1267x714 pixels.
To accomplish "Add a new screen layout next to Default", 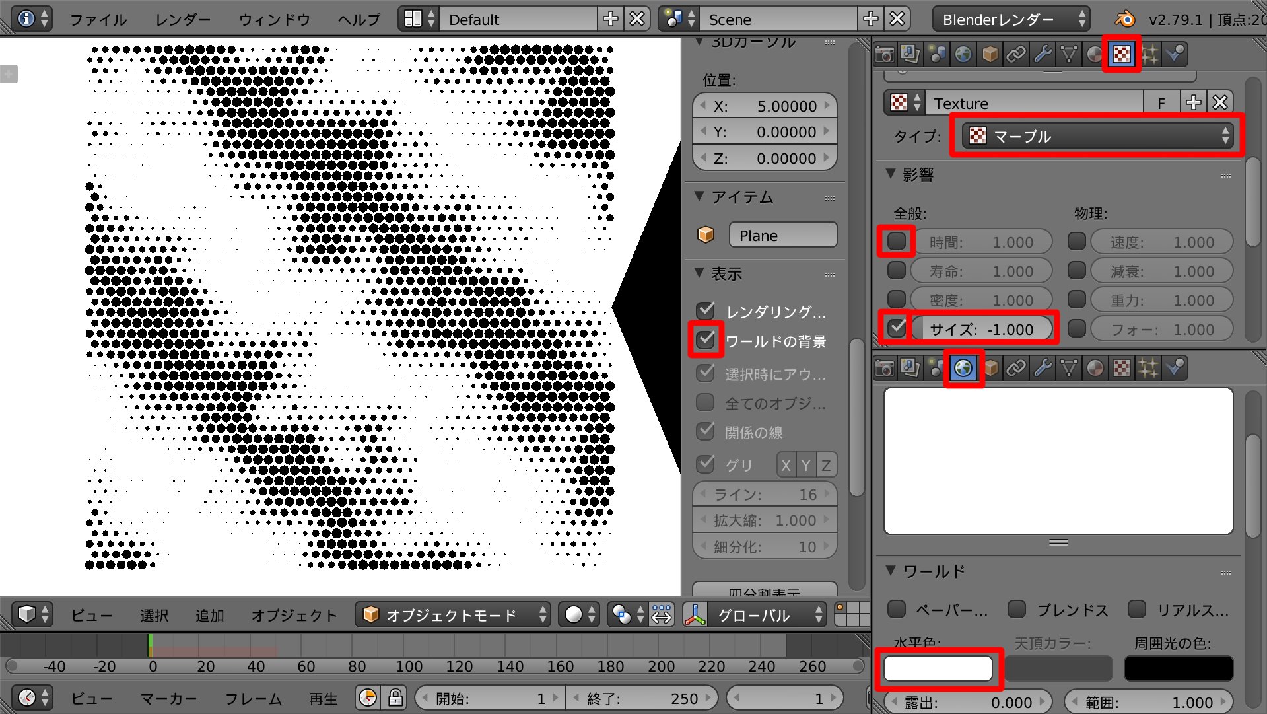I will point(611,18).
